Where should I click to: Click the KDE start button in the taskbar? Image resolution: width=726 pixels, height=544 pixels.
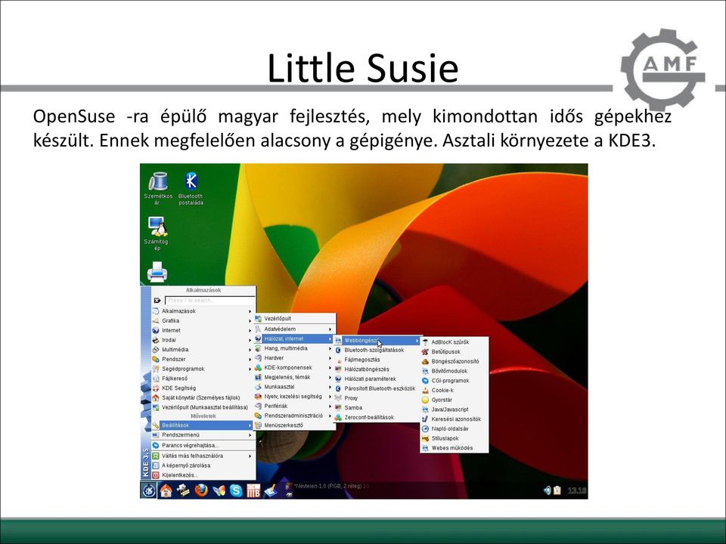coord(149,490)
